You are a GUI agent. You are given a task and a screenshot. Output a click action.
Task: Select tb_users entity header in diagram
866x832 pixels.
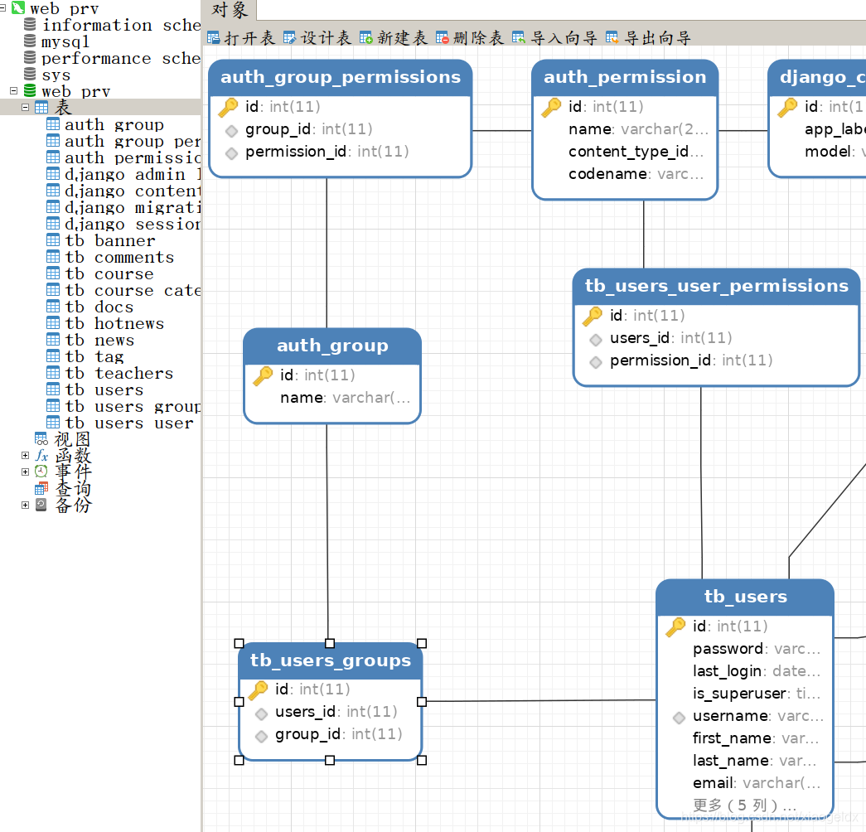(x=745, y=597)
